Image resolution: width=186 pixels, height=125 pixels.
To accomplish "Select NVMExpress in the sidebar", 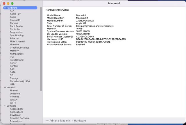I will pos(17,54).
